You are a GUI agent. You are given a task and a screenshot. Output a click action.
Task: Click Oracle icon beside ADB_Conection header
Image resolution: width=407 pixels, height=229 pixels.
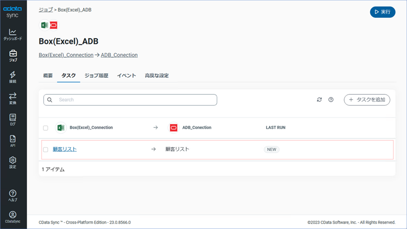pyautogui.click(x=174, y=128)
